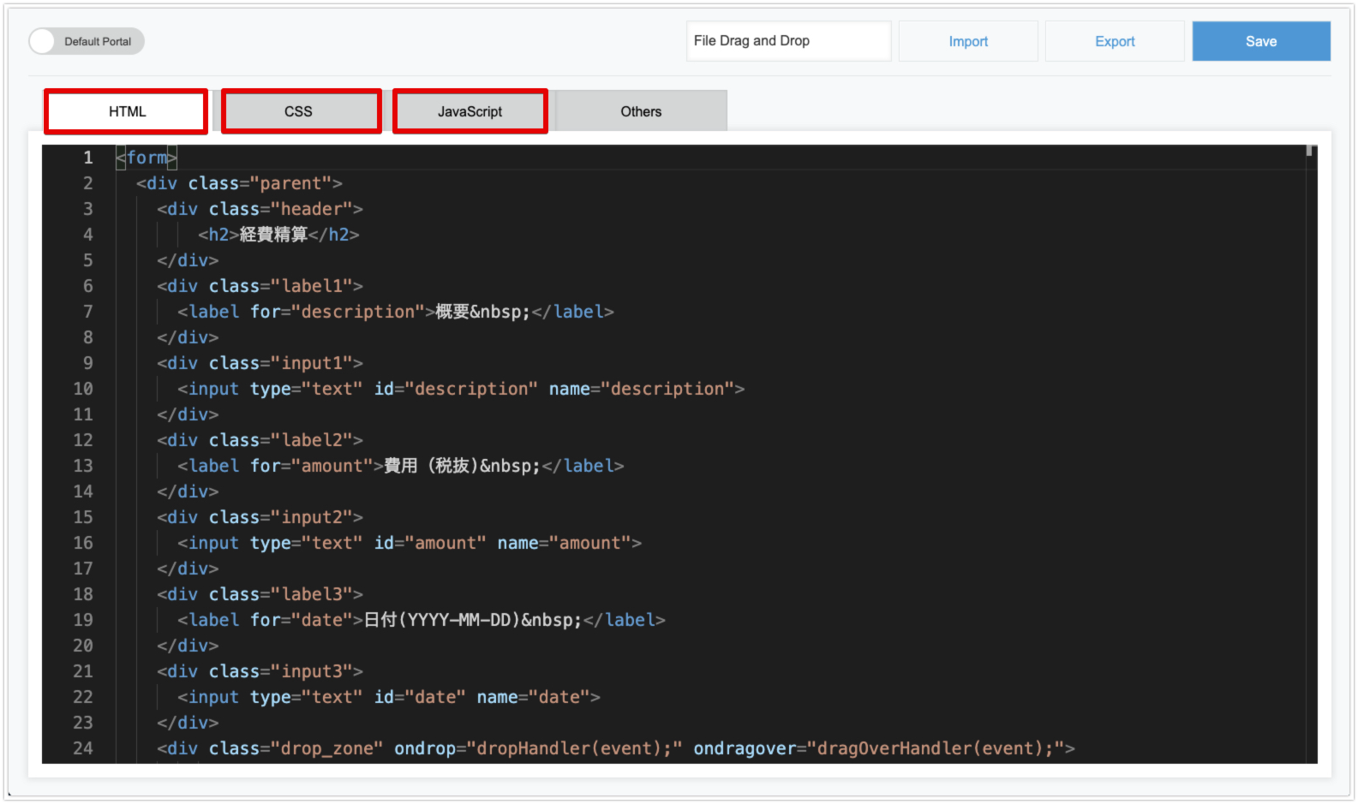
Task: Click the label for="date" line
Action: coord(422,620)
